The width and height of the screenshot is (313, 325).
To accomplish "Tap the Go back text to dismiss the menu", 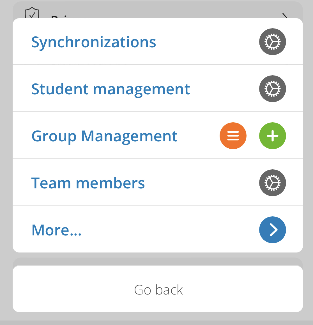I will [158, 289].
